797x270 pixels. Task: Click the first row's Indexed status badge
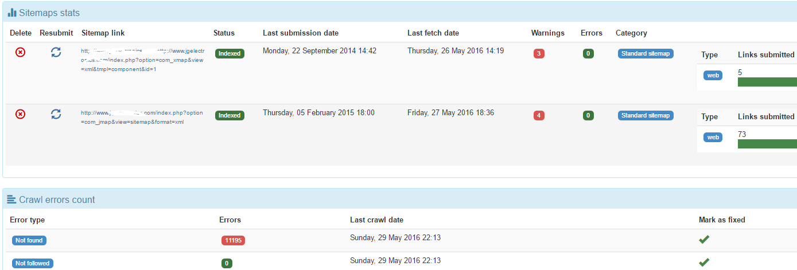pyautogui.click(x=230, y=53)
